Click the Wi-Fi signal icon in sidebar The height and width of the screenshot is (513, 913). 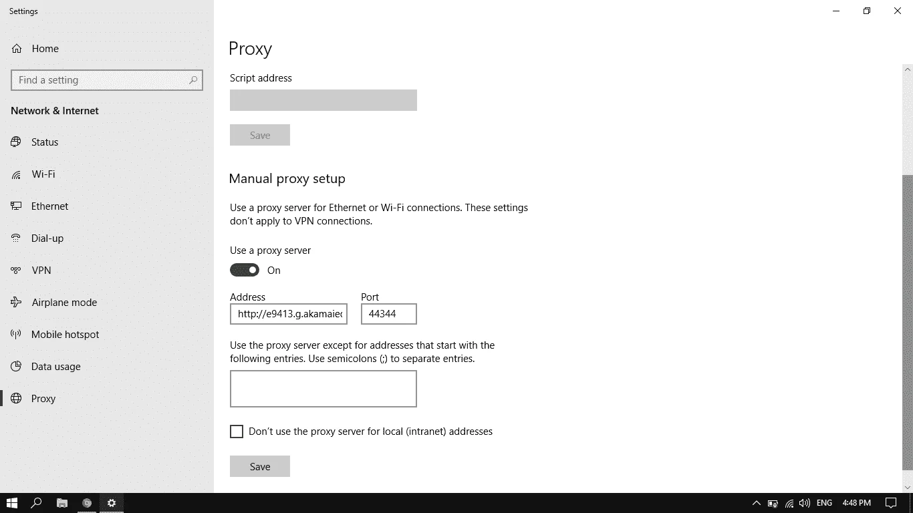(16, 174)
